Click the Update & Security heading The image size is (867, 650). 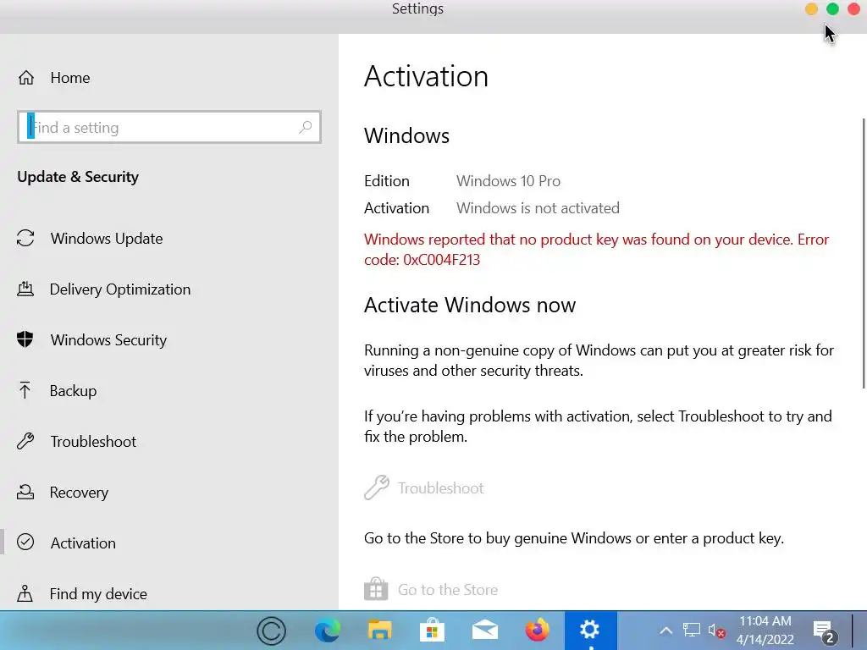point(78,177)
